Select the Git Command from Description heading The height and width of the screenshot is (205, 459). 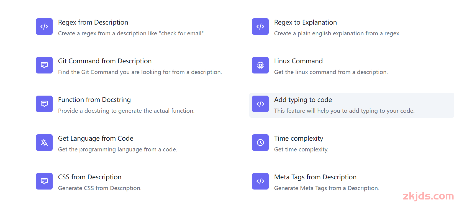tap(105, 61)
